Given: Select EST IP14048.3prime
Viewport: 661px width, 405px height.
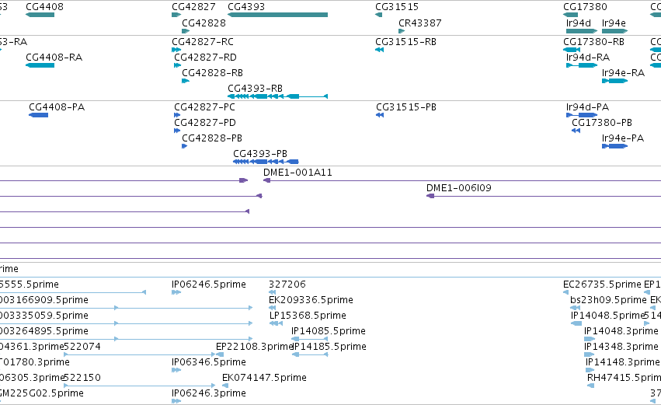Looking at the screenshot, I should (x=621, y=331).
